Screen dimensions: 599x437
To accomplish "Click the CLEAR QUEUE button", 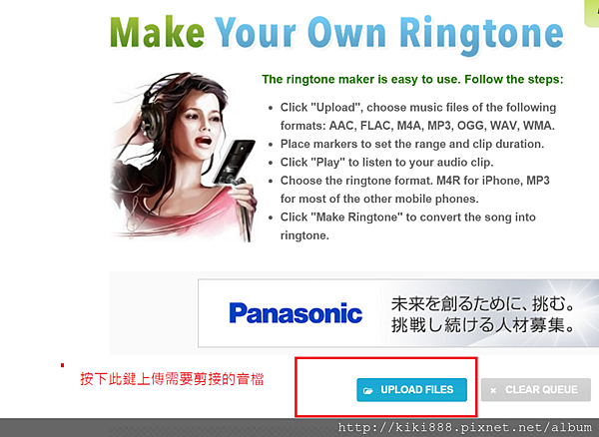I will tap(536, 390).
